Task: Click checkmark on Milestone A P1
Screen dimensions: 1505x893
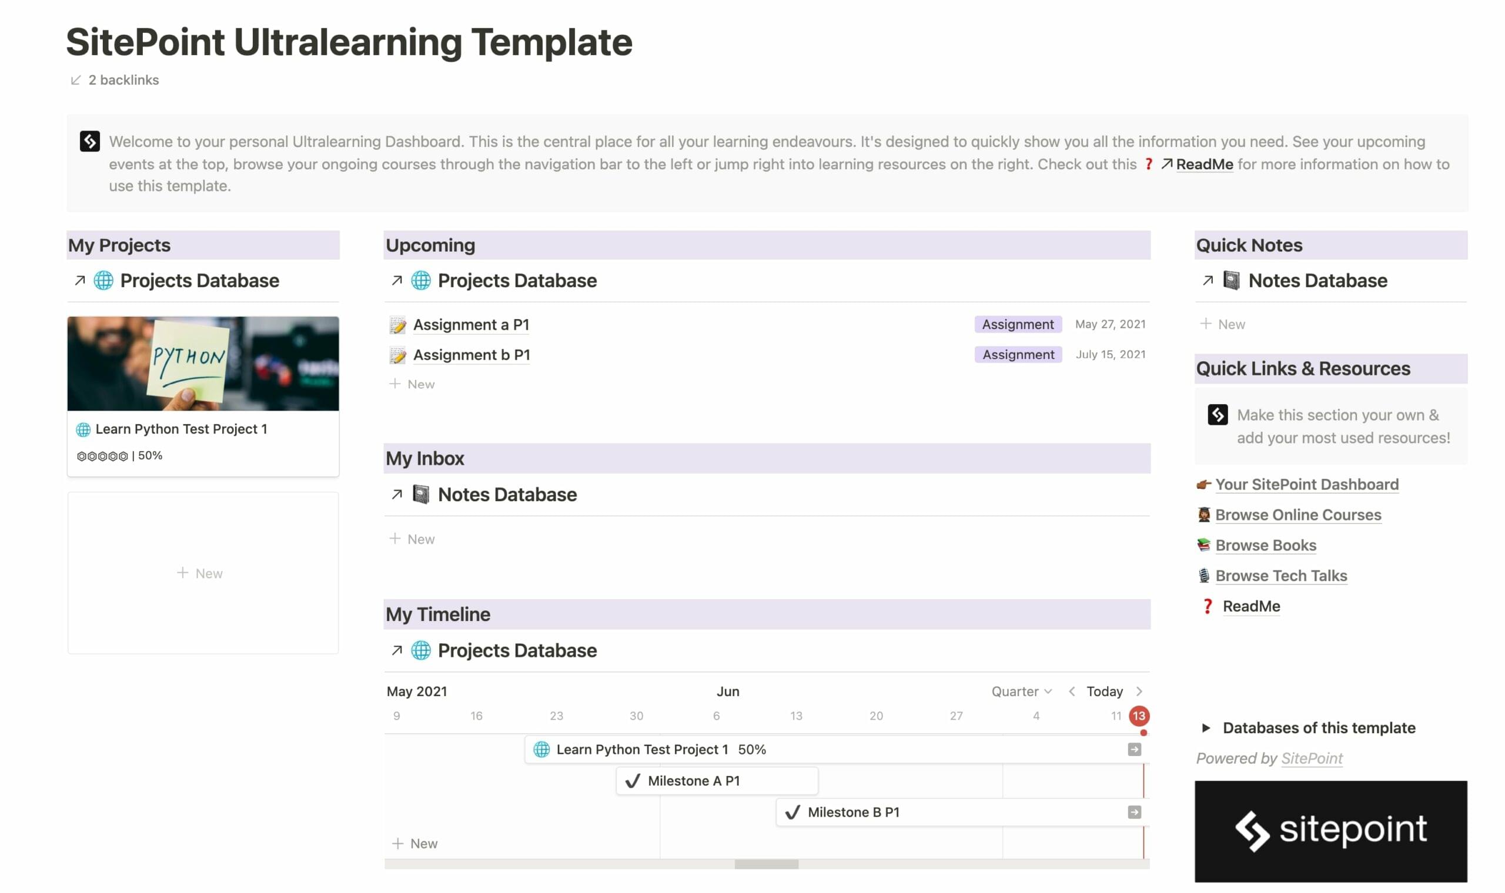Action: [632, 780]
